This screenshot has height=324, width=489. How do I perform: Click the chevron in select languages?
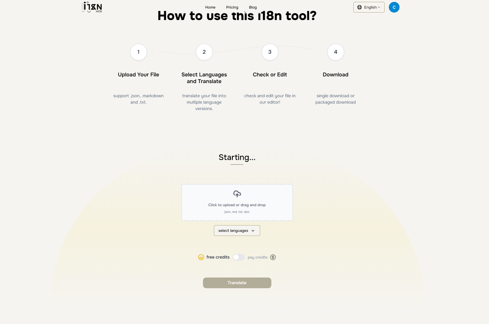point(253,231)
